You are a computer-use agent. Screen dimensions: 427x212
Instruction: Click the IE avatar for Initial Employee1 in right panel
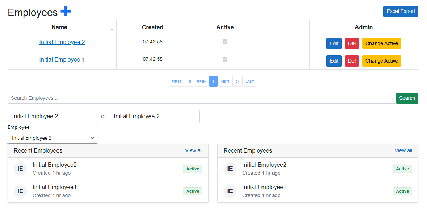pyautogui.click(x=230, y=191)
